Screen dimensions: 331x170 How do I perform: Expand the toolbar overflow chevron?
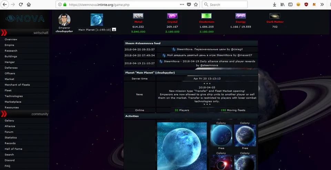pos(322,4)
